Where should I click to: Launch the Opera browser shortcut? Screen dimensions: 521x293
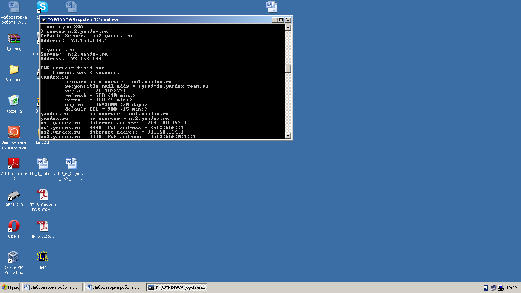(14, 226)
